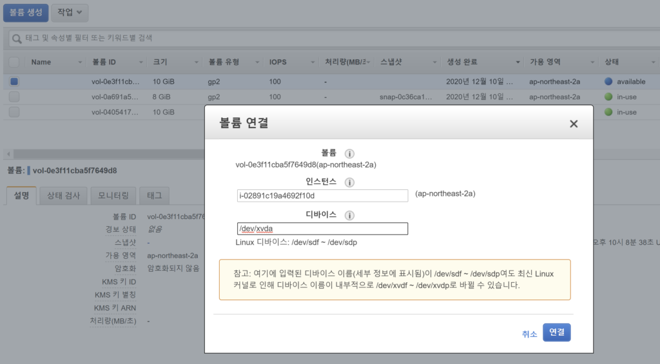Image resolution: width=660 pixels, height=364 pixels.
Task: Toggle the select-all checkbox in table header
Action: (14, 62)
